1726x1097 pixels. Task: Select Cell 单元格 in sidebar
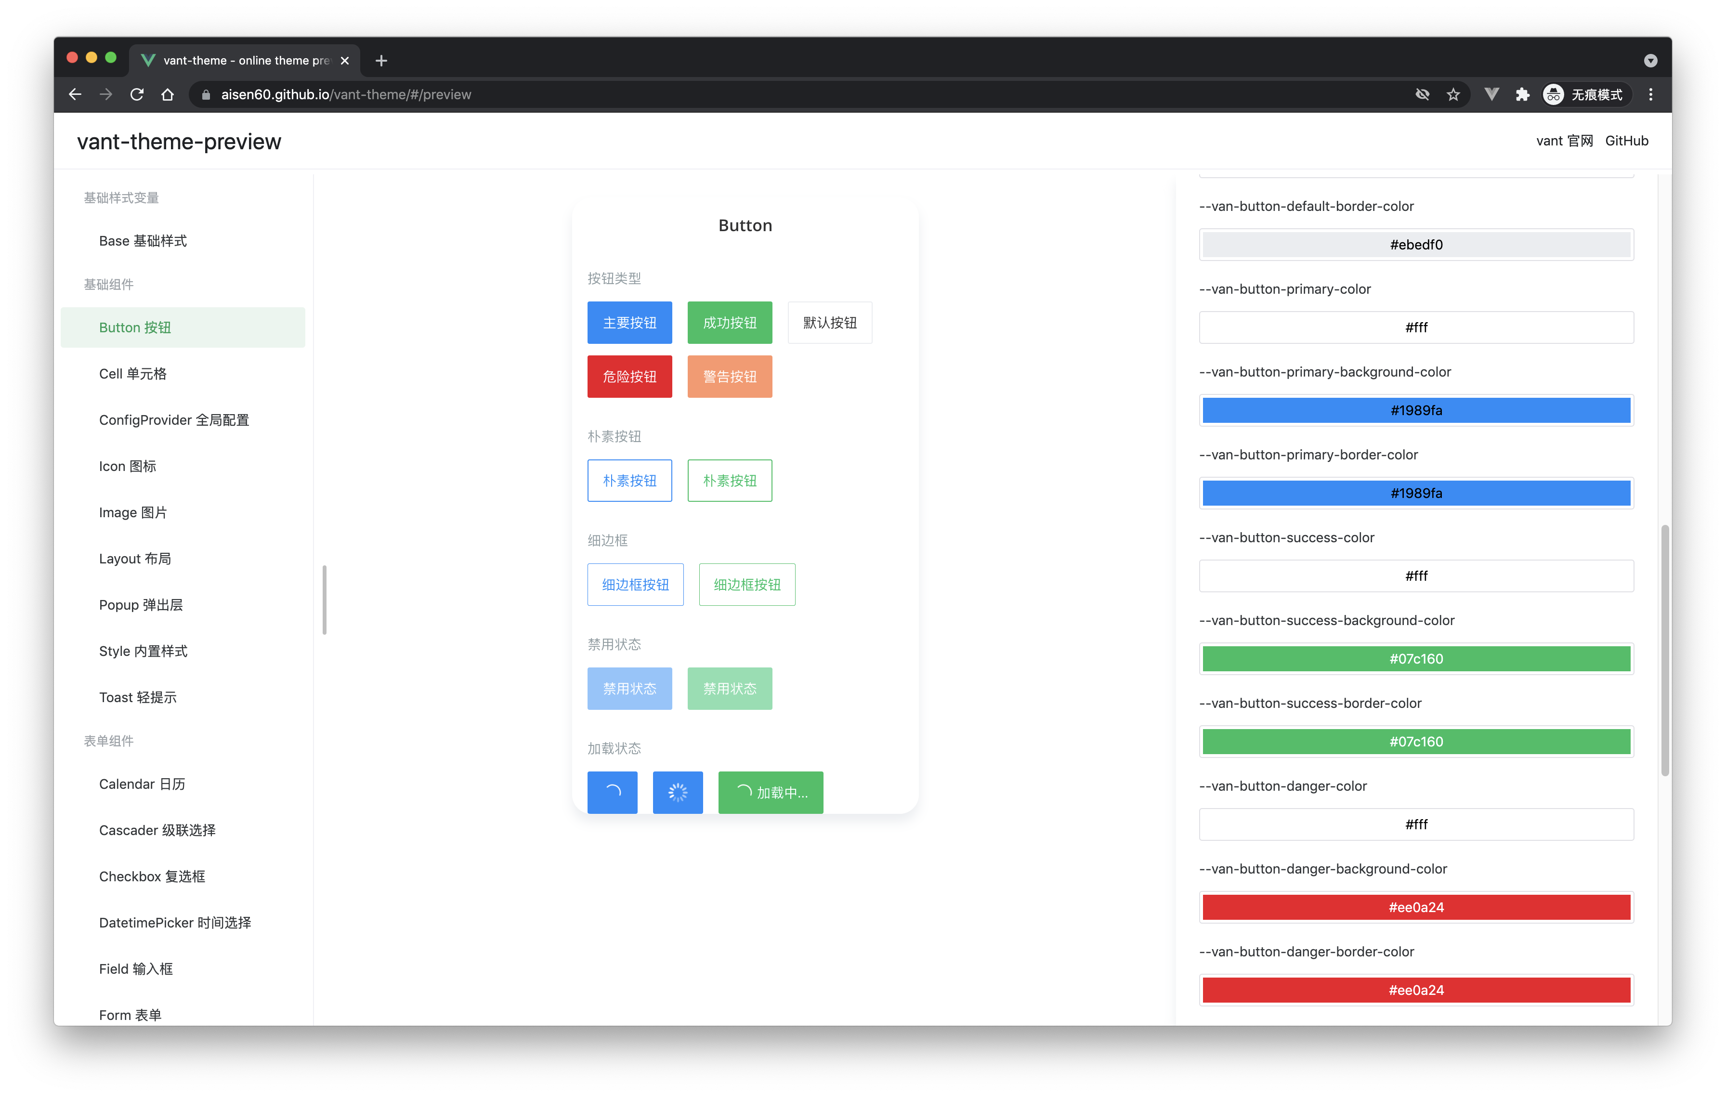coord(132,374)
